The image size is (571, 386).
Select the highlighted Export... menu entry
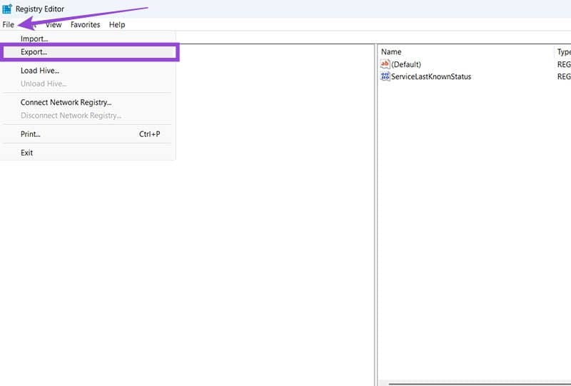(x=34, y=52)
